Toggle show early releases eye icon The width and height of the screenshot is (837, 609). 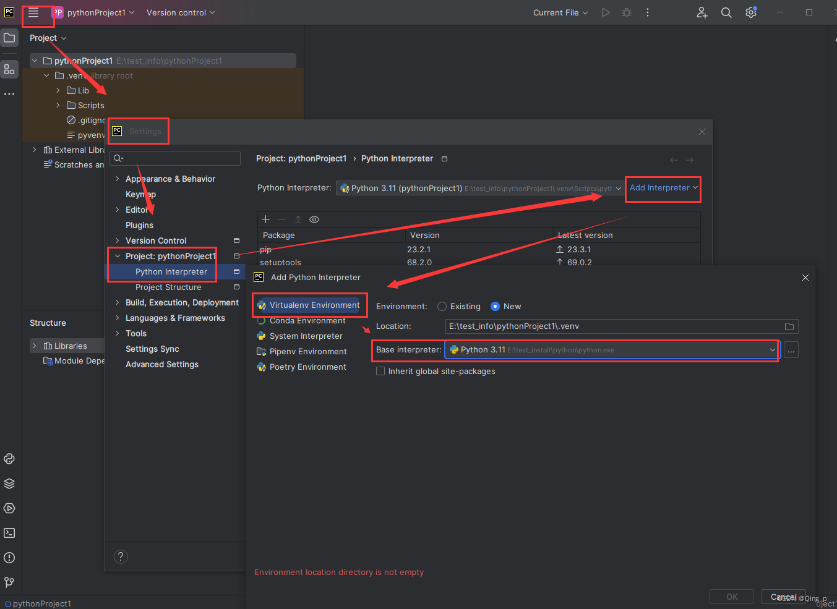click(314, 219)
